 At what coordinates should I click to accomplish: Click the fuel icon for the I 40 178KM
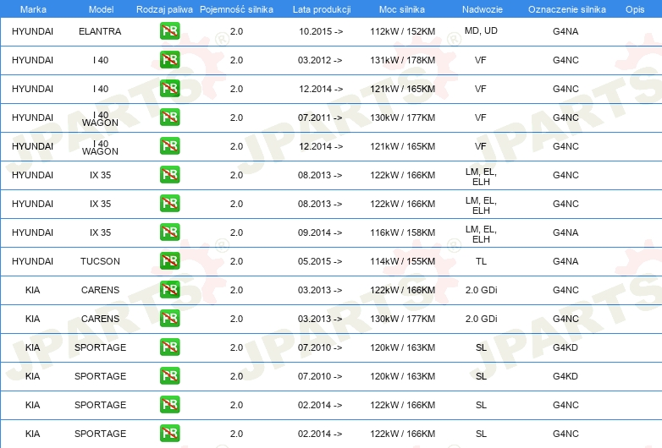(x=169, y=60)
